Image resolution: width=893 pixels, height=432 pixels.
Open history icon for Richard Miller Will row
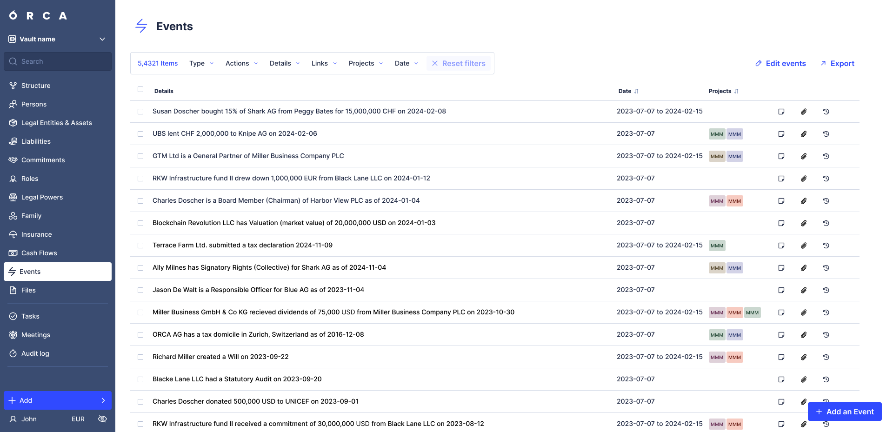(x=826, y=357)
